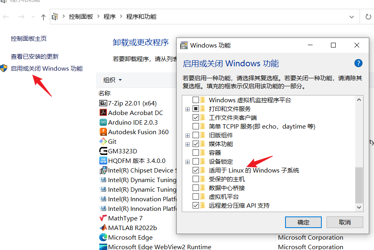Select the first Intel(R) Dynamic Tuning entry
The image size is (374, 250).
tap(138, 180)
